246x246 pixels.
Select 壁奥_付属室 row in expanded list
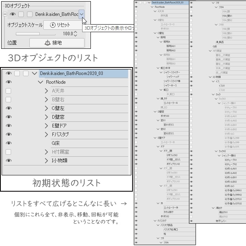(223, 60)
